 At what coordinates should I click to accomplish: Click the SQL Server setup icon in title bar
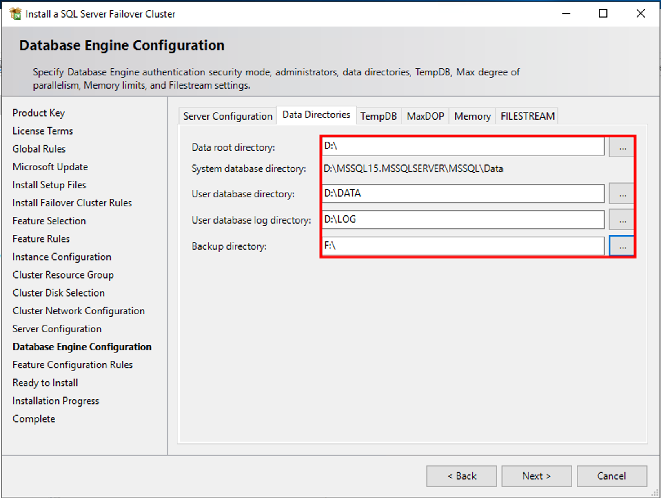point(16,13)
